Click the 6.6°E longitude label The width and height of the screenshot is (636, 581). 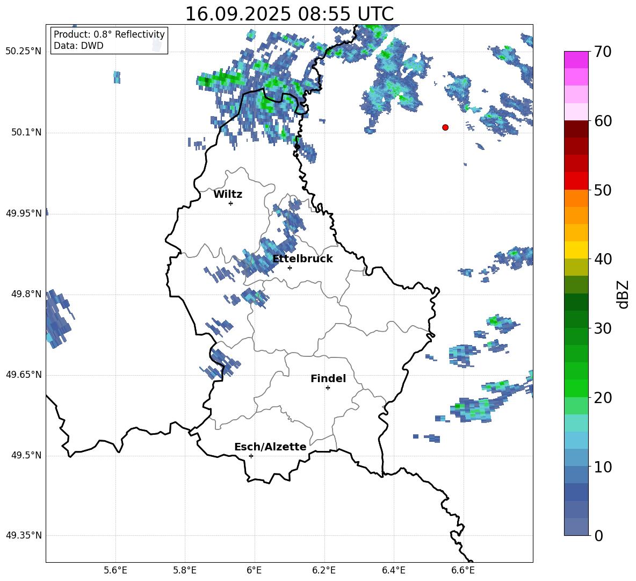[x=463, y=570]
